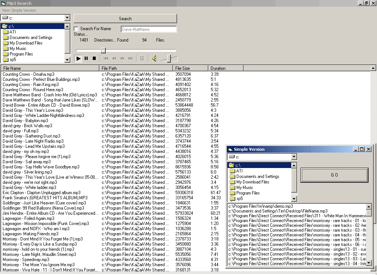Select Morrissey - Speedway.mp3
This screenshot has height=275, width=377.
26,260
